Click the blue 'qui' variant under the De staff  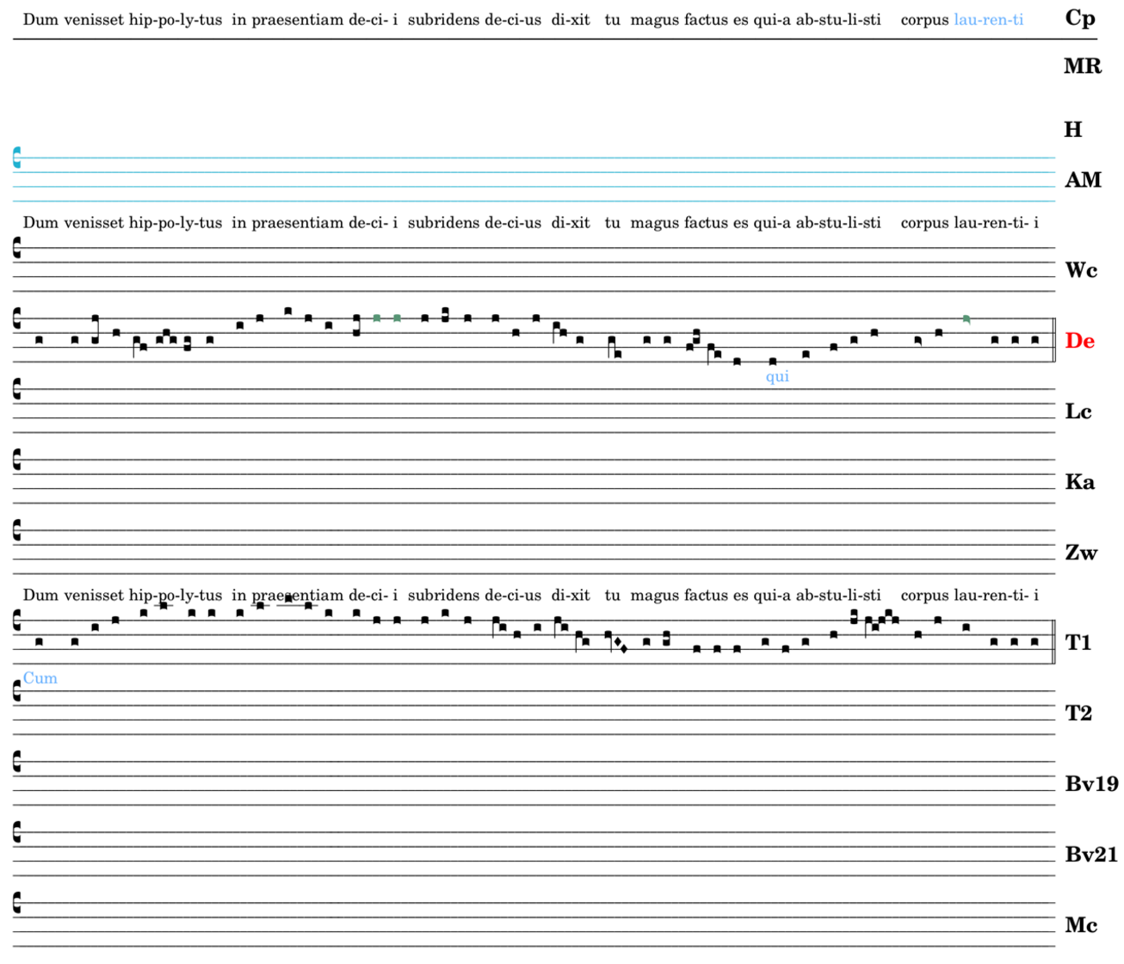(777, 376)
